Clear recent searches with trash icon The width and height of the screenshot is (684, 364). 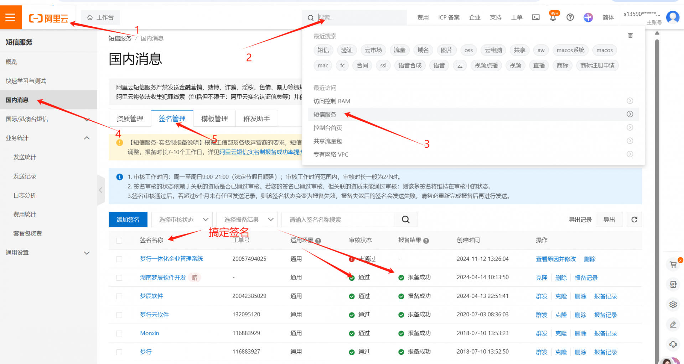click(630, 36)
